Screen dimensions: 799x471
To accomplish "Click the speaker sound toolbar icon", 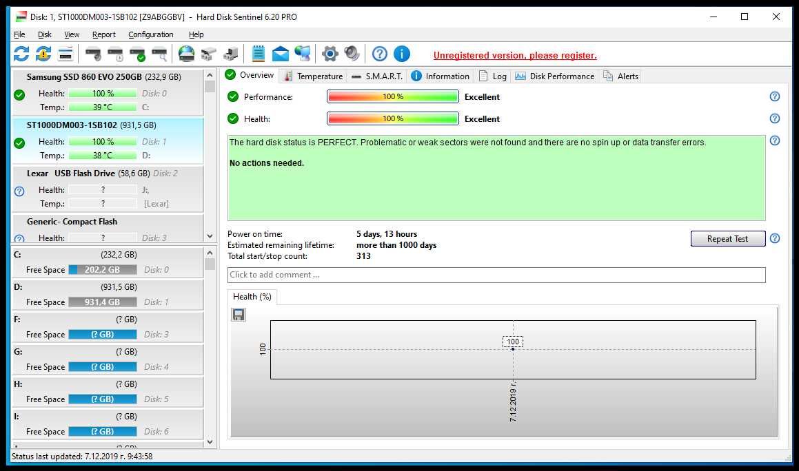I will click(x=352, y=54).
